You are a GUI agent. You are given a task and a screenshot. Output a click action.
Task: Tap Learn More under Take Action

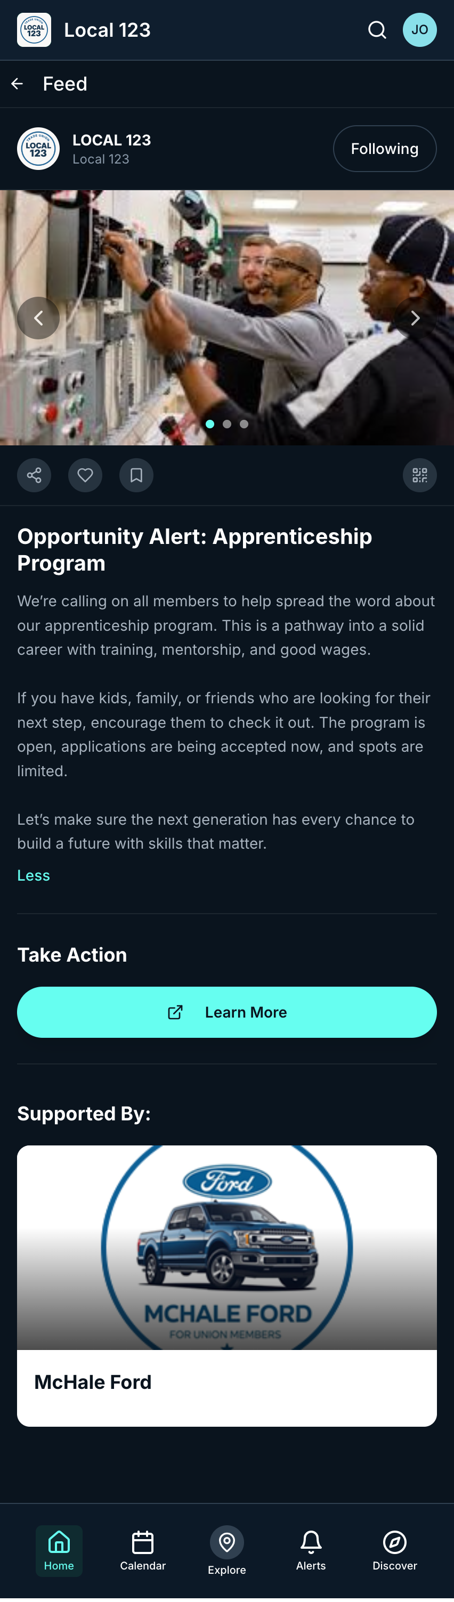(x=226, y=1012)
